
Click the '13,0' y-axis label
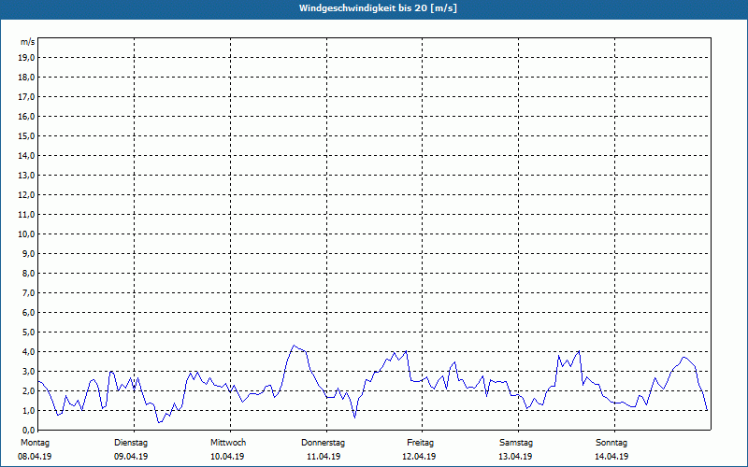coord(26,176)
